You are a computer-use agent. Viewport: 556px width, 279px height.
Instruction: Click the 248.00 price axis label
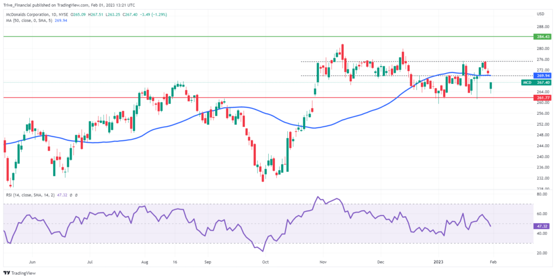(544, 135)
